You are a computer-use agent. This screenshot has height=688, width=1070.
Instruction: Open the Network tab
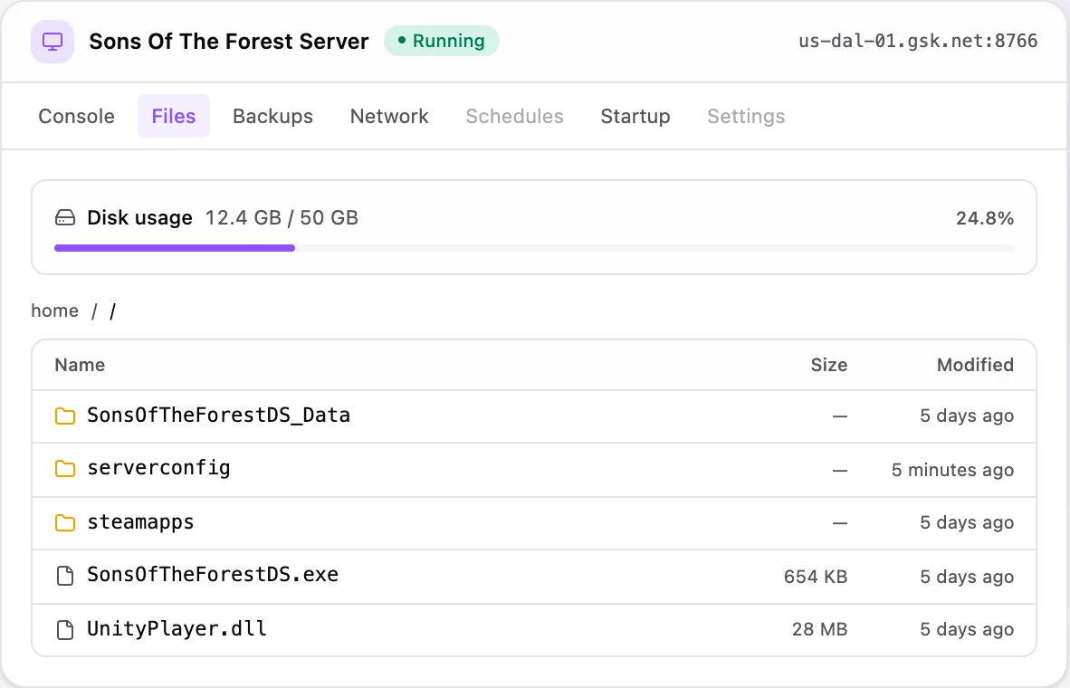tap(389, 116)
